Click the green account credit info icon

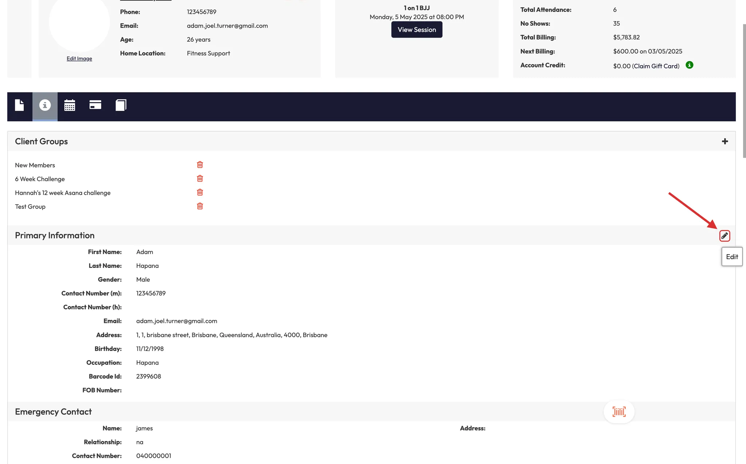tap(689, 65)
